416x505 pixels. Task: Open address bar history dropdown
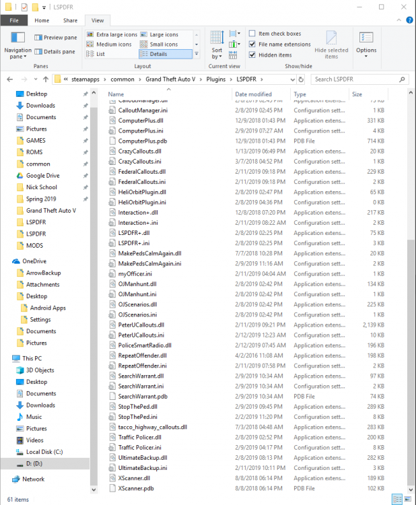[292, 79]
